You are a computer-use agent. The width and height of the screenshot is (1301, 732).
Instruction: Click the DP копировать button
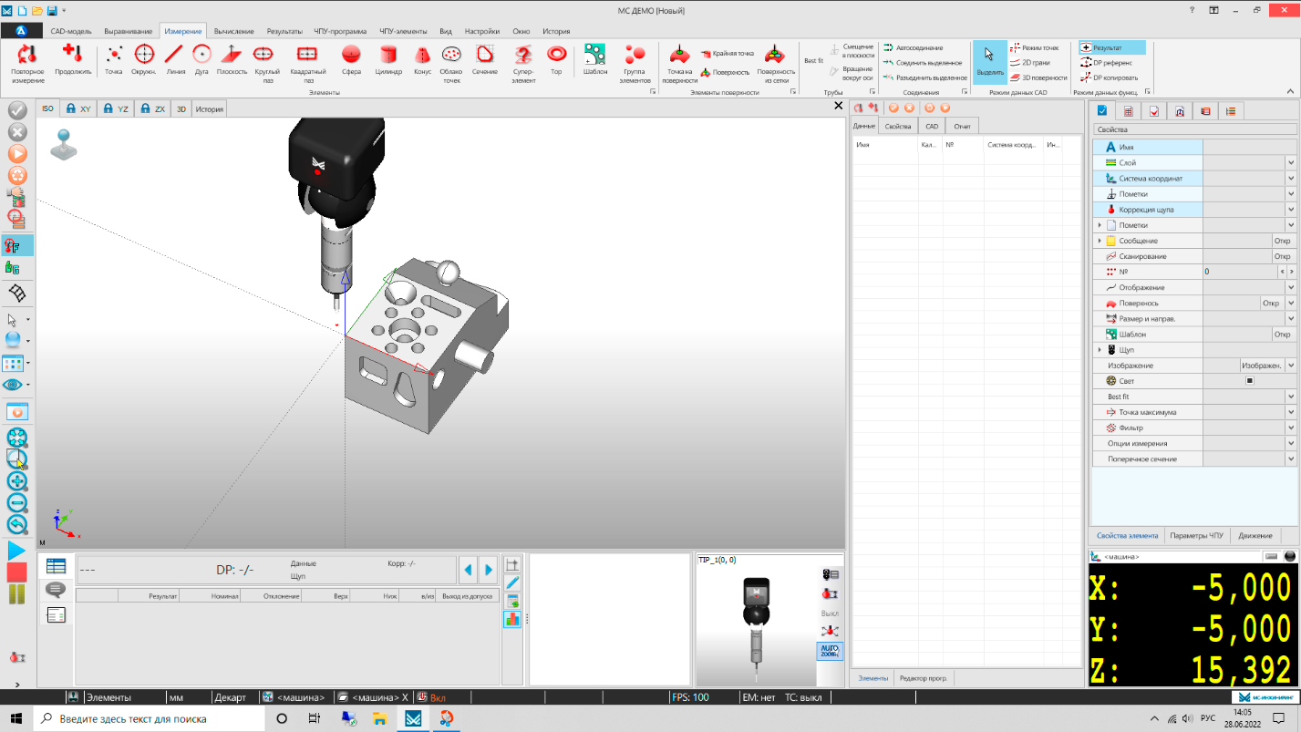pos(1109,77)
